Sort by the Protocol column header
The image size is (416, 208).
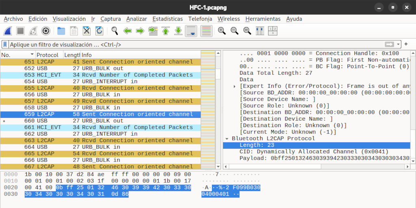(49, 55)
